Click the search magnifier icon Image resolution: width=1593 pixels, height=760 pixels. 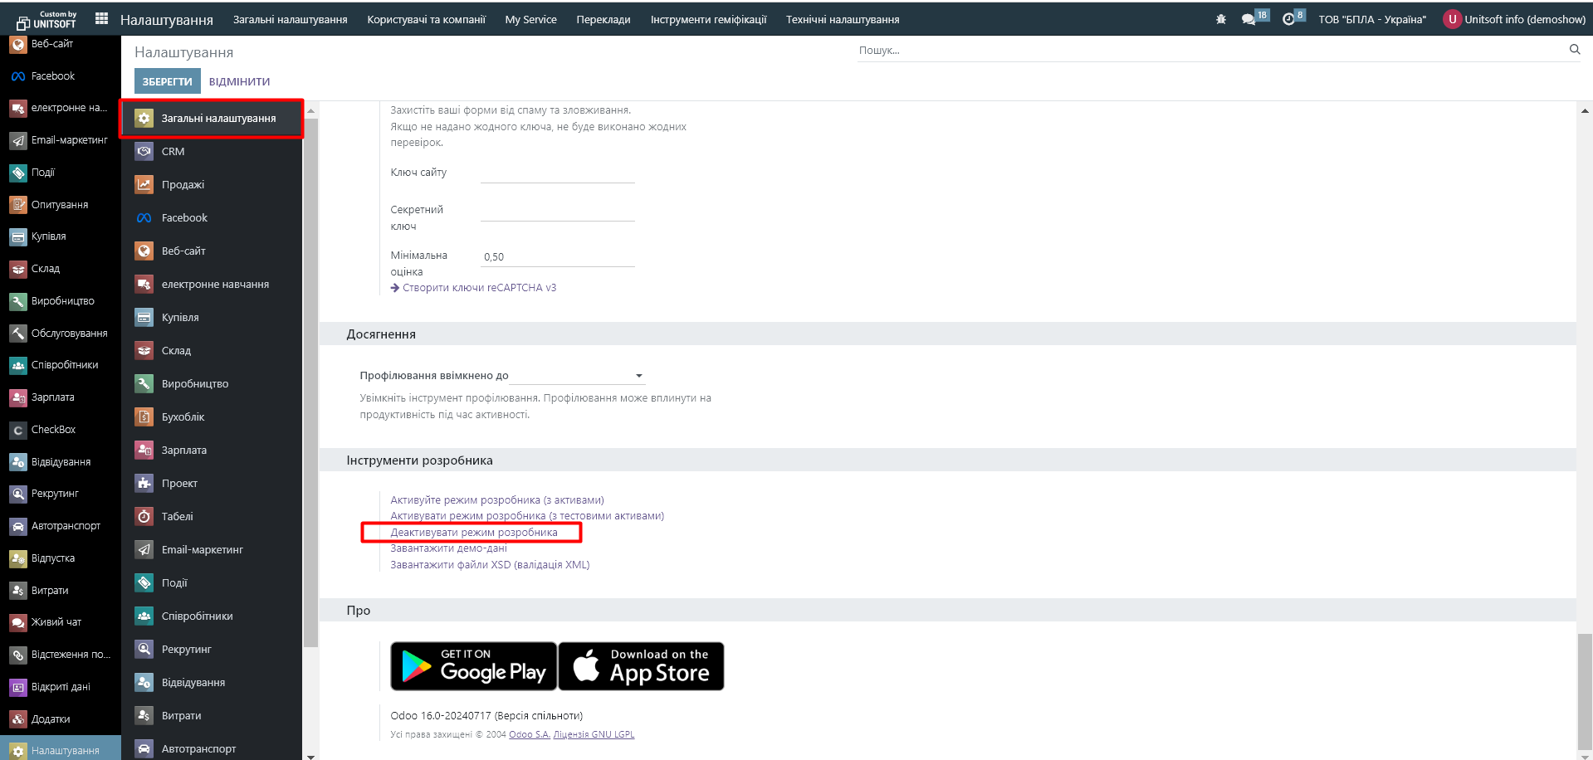(1574, 50)
